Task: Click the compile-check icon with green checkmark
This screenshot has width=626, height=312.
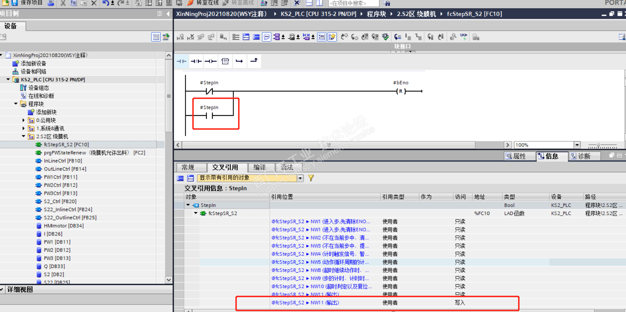Action: click(385, 37)
